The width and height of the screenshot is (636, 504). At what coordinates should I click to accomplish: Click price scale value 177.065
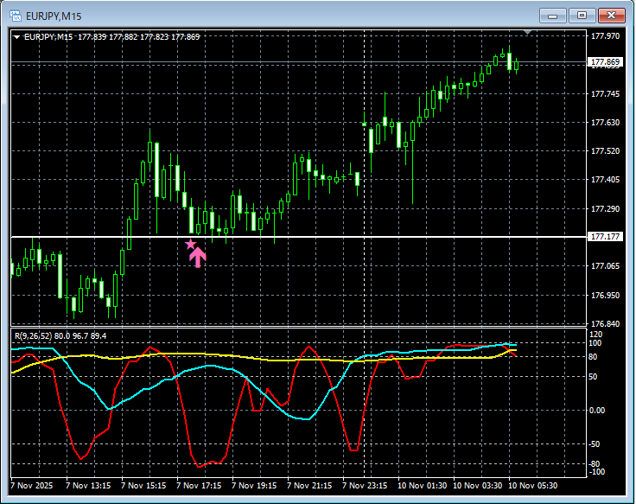tap(605, 266)
